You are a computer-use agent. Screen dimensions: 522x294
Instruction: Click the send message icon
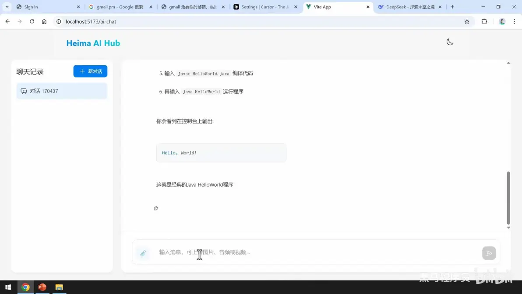[489, 253]
